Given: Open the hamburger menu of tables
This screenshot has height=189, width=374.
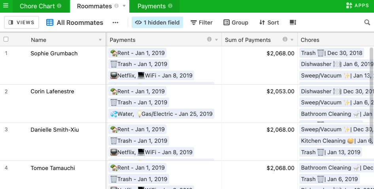Looking at the screenshot, I should (6, 6).
